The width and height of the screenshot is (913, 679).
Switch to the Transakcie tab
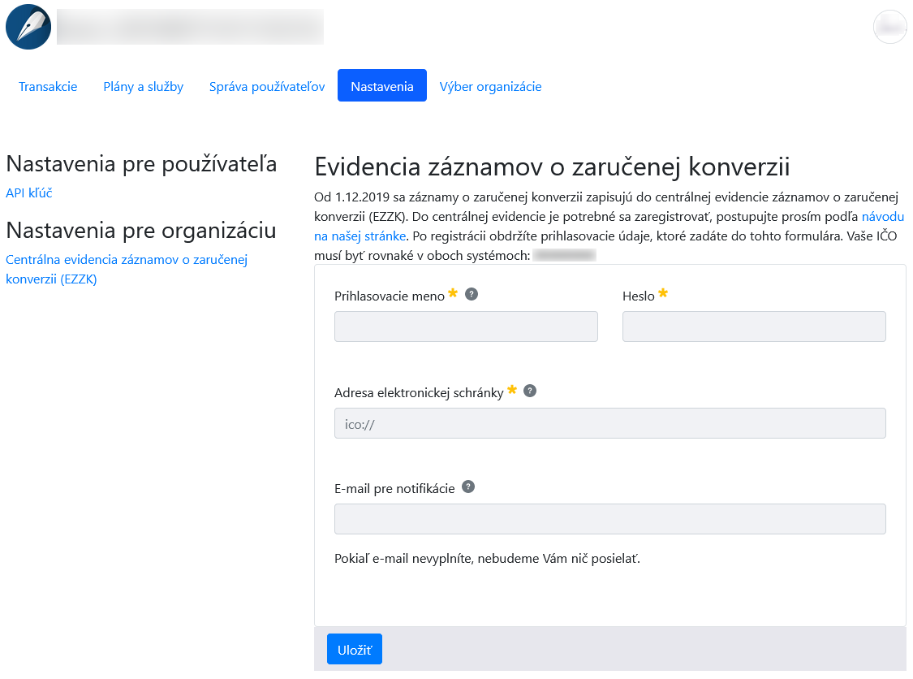48,86
